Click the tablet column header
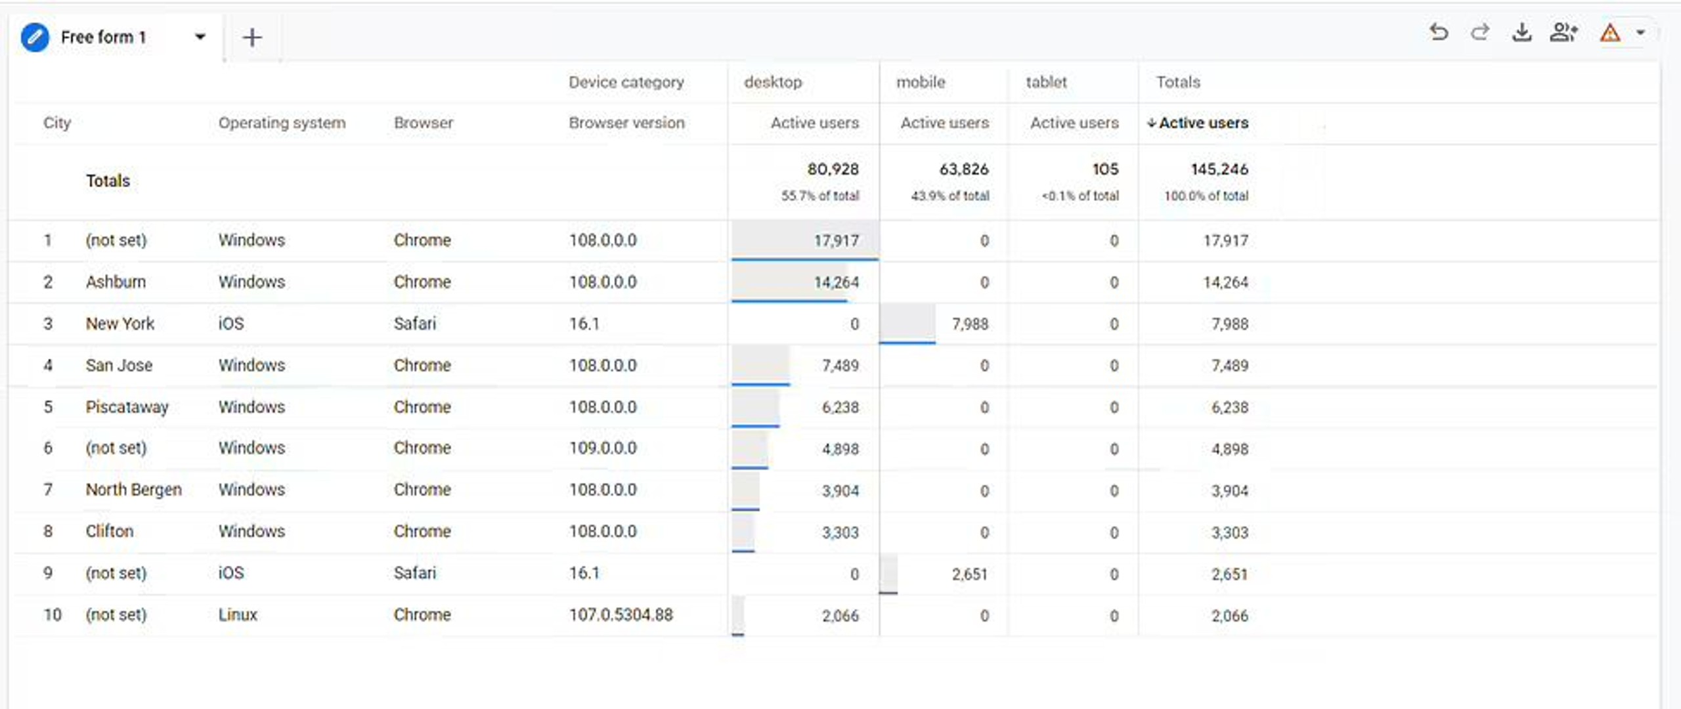This screenshot has height=709, width=1681. click(1046, 82)
